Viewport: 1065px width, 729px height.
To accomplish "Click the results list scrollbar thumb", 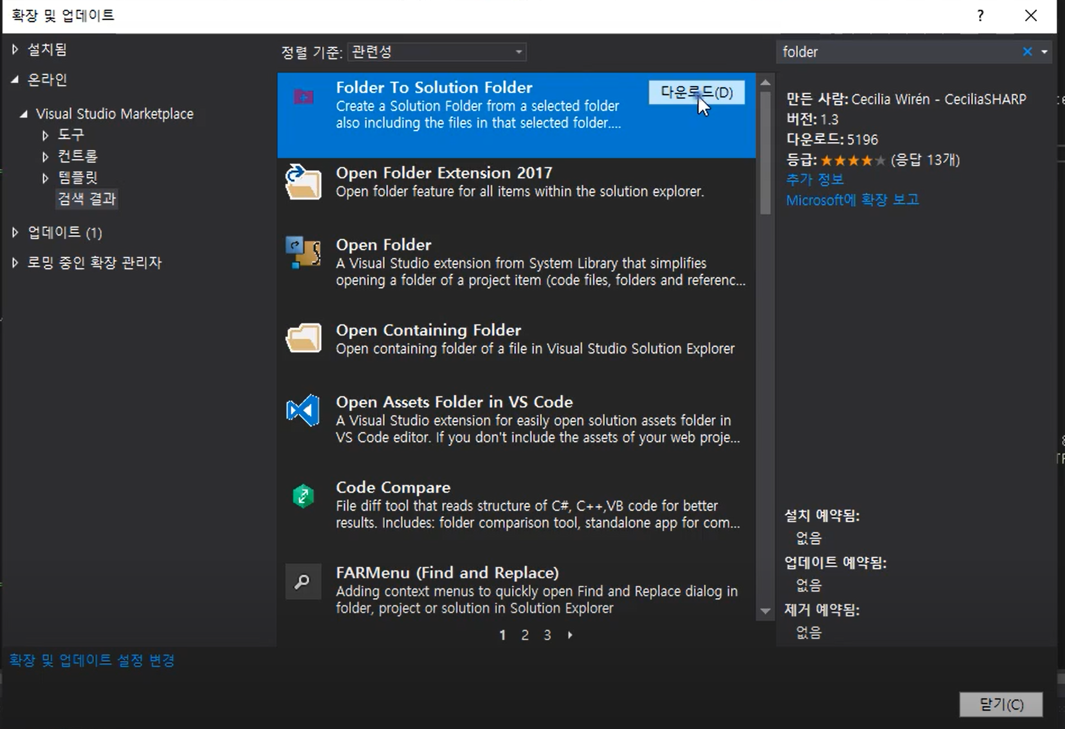I will (765, 153).
